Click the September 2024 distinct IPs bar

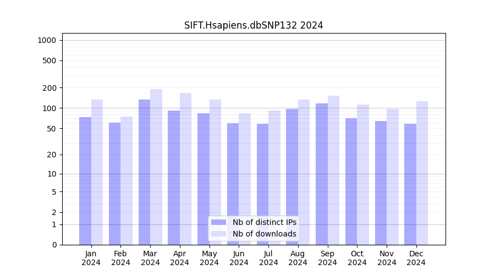pyautogui.click(x=322, y=174)
